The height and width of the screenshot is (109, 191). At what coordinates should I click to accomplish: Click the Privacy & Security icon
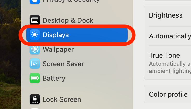coord(35,1)
